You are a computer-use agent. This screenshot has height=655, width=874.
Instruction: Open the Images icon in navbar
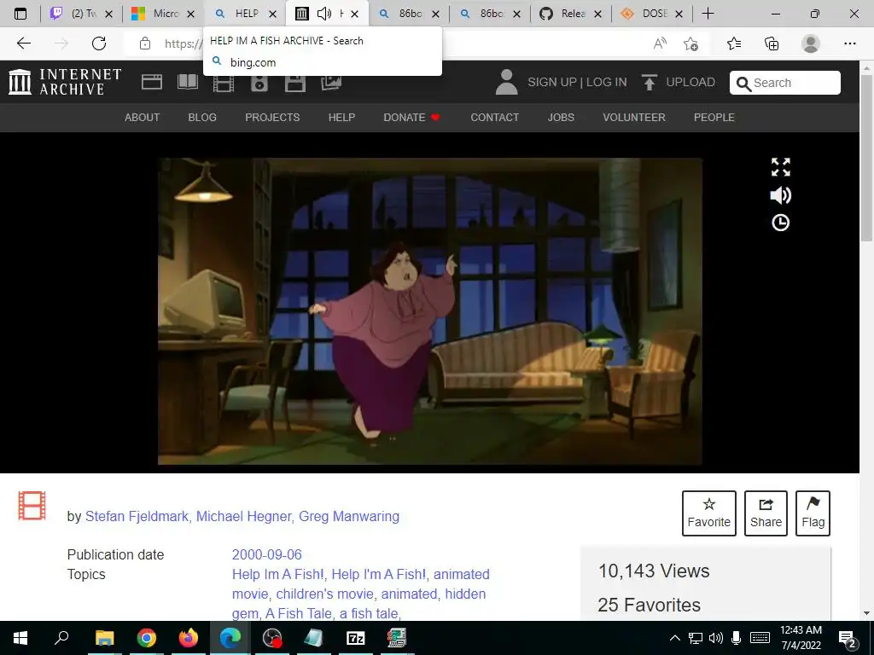[331, 83]
